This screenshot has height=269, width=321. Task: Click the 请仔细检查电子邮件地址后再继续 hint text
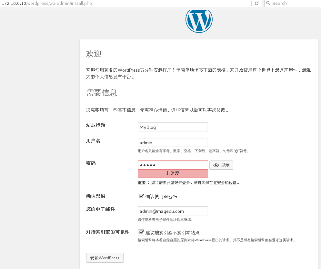(x=166, y=220)
